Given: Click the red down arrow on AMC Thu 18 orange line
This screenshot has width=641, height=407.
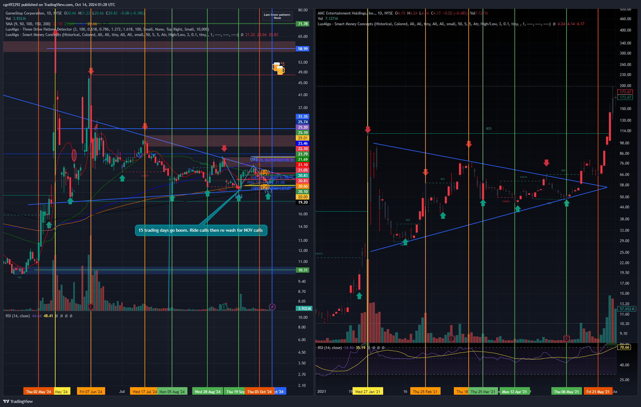Looking at the screenshot, I should pos(469,144).
